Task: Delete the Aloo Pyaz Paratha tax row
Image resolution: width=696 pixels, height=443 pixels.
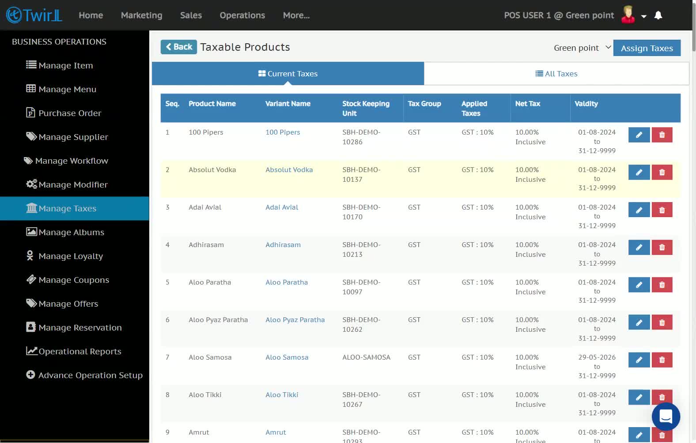Action: [x=662, y=322]
